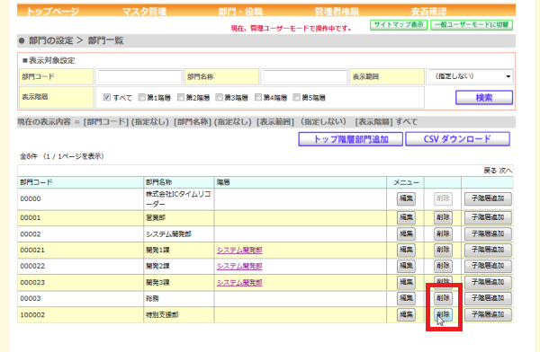The height and width of the screenshot is (352, 540).
Task: Edit row 00003
Action: [x=406, y=298]
